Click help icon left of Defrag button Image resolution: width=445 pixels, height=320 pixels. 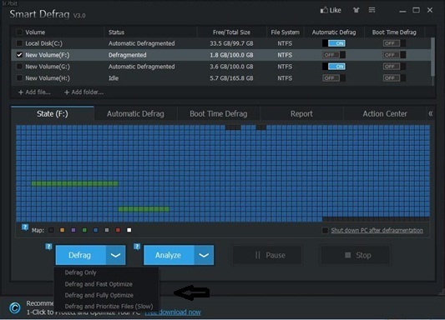coord(48,247)
